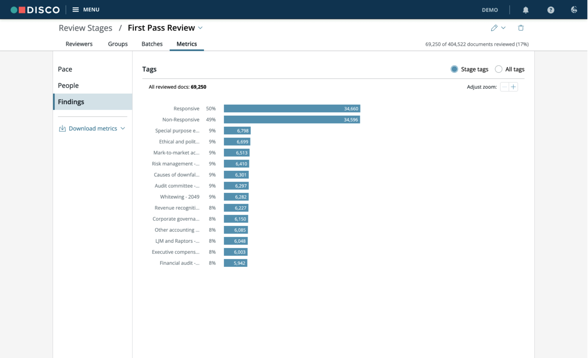The width and height of the screenshot is (588, 358).
Task: Switch to the Reviewers tab
Action: (x=79, y=44)
